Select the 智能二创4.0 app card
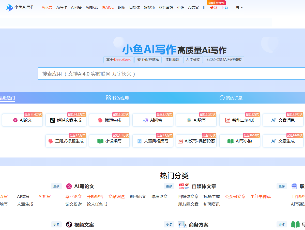305x230 pixels. coord(240,120)
